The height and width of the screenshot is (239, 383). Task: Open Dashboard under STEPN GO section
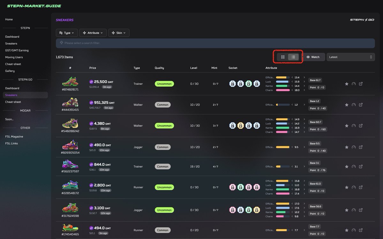12,88
